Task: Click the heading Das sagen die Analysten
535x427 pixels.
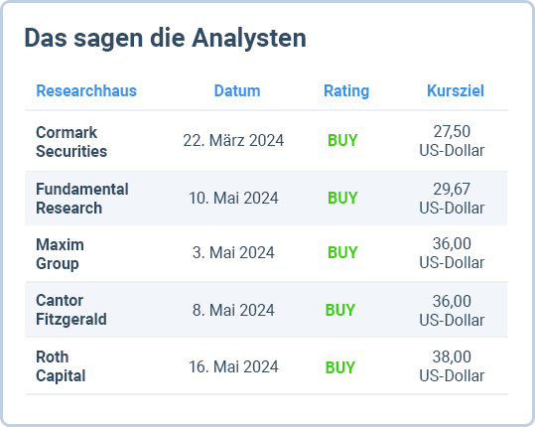Action: 165,38
